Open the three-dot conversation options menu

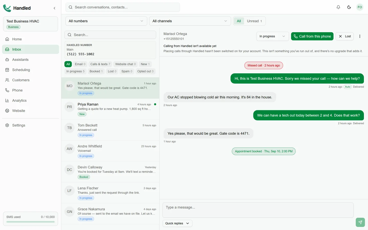coord(360,36)
